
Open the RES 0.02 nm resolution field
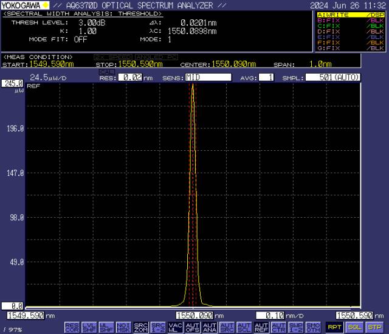129,78
